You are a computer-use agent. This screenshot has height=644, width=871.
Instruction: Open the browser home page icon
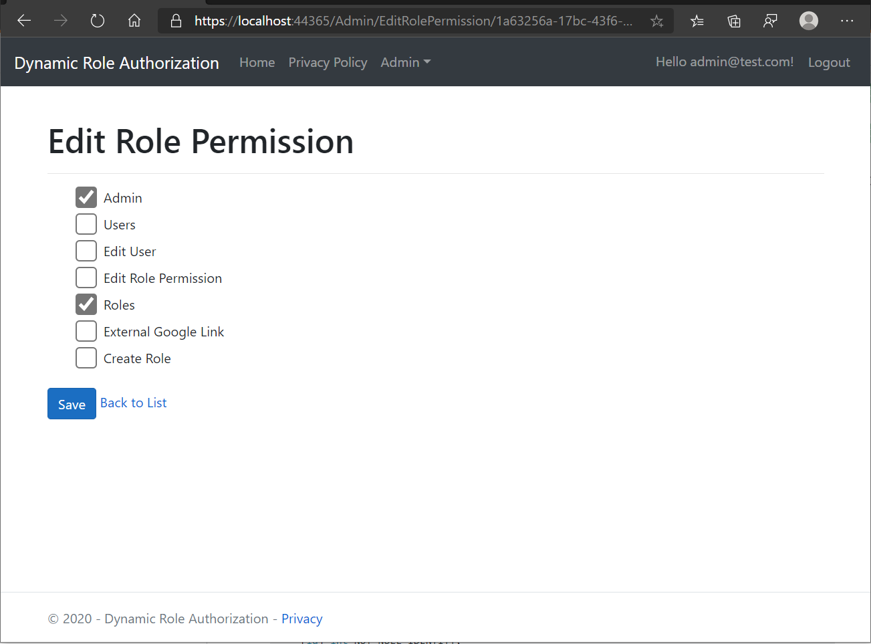134,21
